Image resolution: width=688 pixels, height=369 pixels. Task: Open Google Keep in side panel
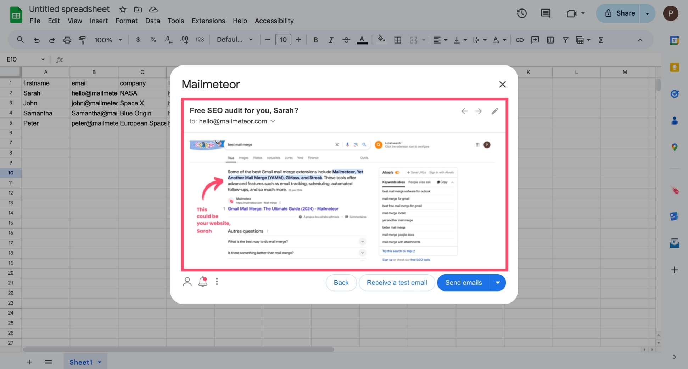(x=674, y=67)
